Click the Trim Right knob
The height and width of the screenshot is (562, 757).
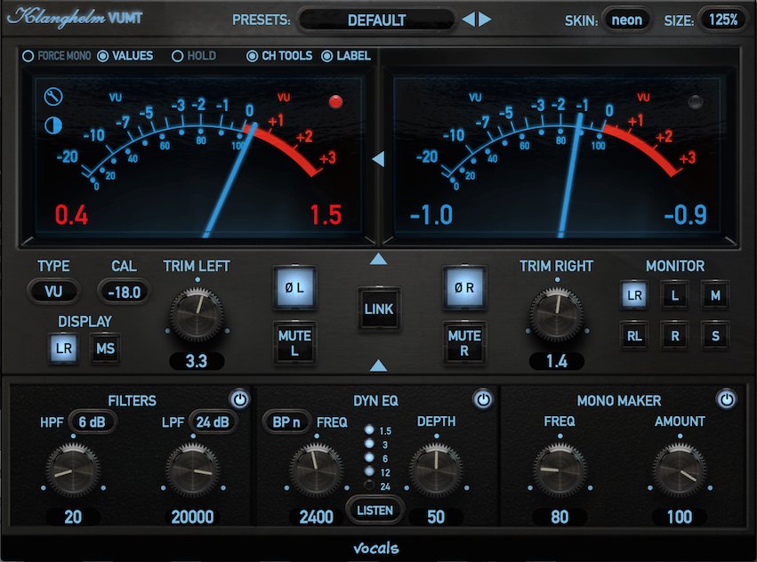(557, 314)
